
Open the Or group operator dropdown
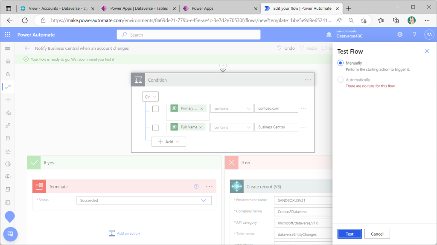(151, 97)
